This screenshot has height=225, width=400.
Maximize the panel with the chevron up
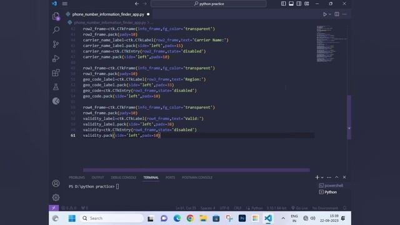pyautogui.click(x=337, y=177)
